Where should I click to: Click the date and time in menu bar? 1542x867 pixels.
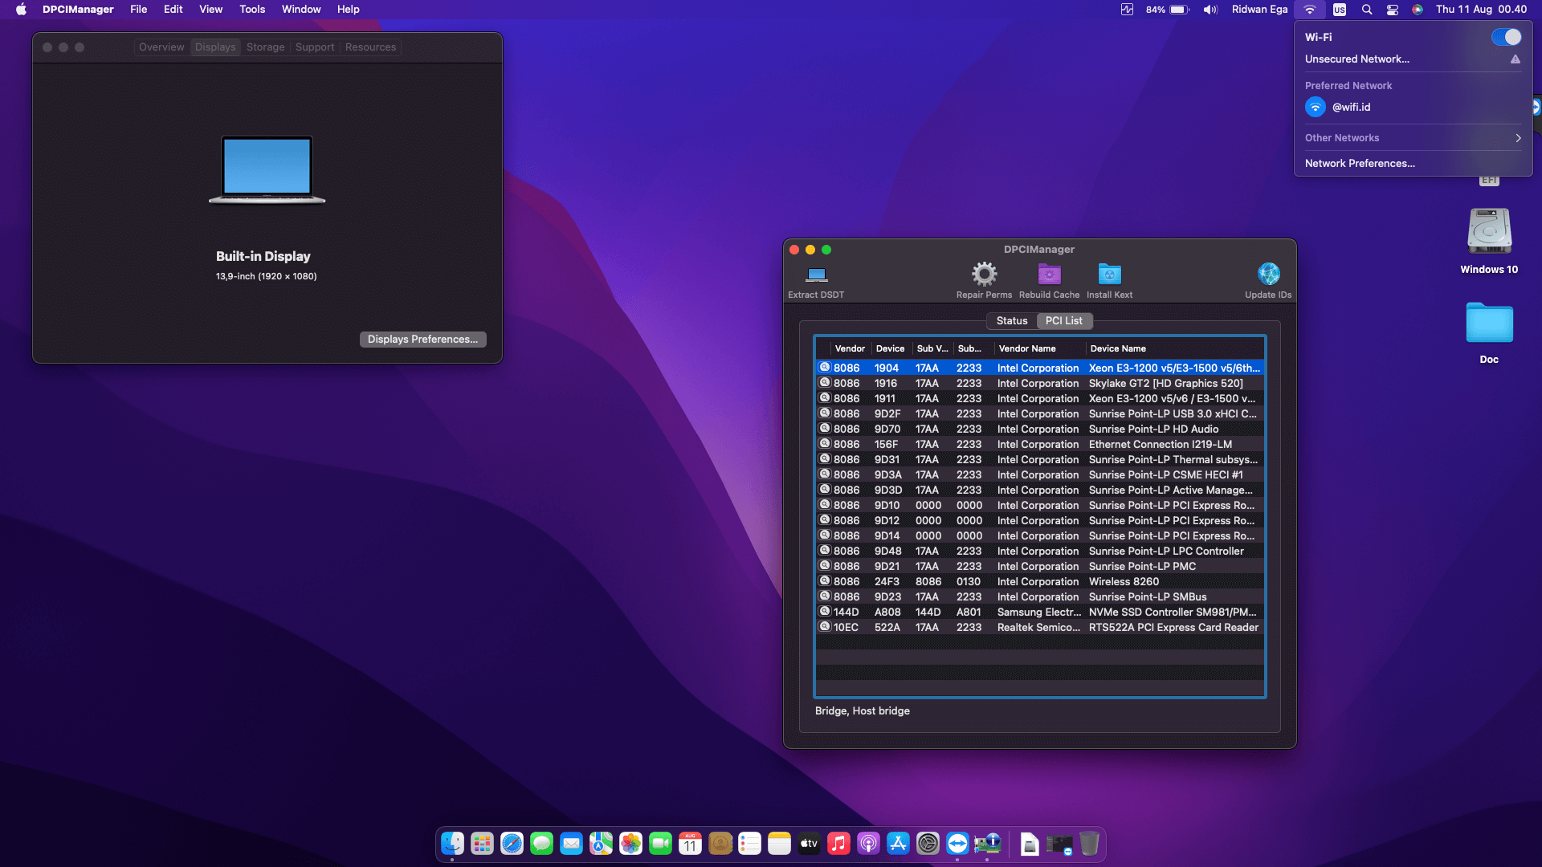click(1481, 10)
